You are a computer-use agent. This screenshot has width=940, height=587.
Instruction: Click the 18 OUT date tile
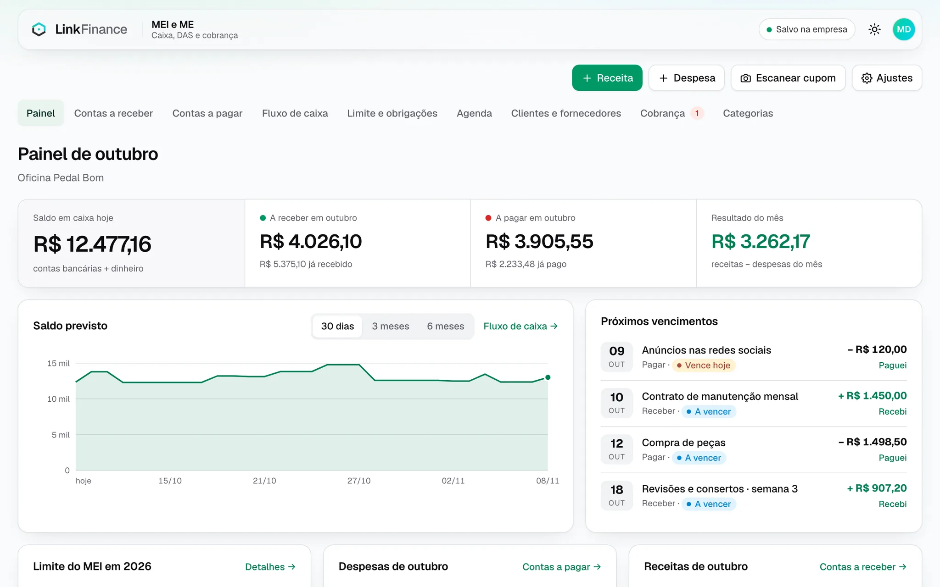pyautogui.click(x=617, y=496)
